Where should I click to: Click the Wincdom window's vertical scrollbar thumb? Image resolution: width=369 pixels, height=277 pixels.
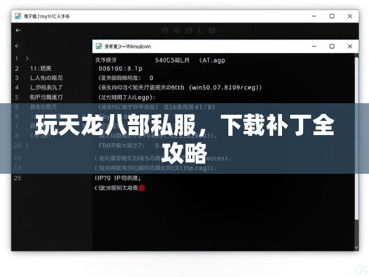(357, 138)
